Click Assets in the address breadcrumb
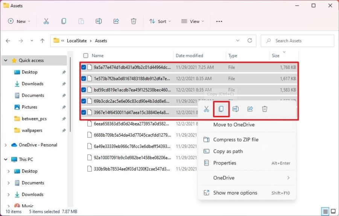339x216 pixels. point(101,41)
